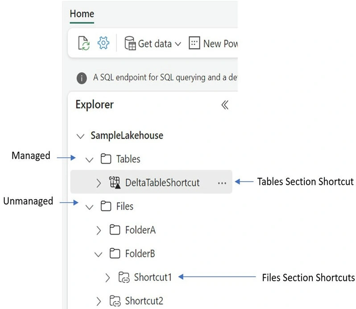
Task: Click the Get data database icon
Action: pyautogui.click(x=130, y=43)
